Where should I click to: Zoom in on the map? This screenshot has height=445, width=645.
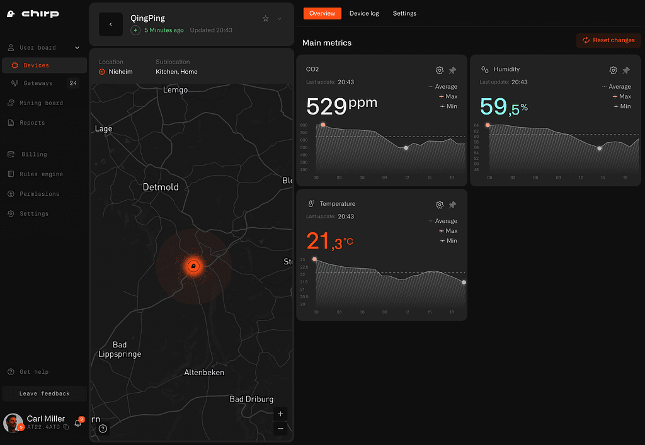click(280, 414)
